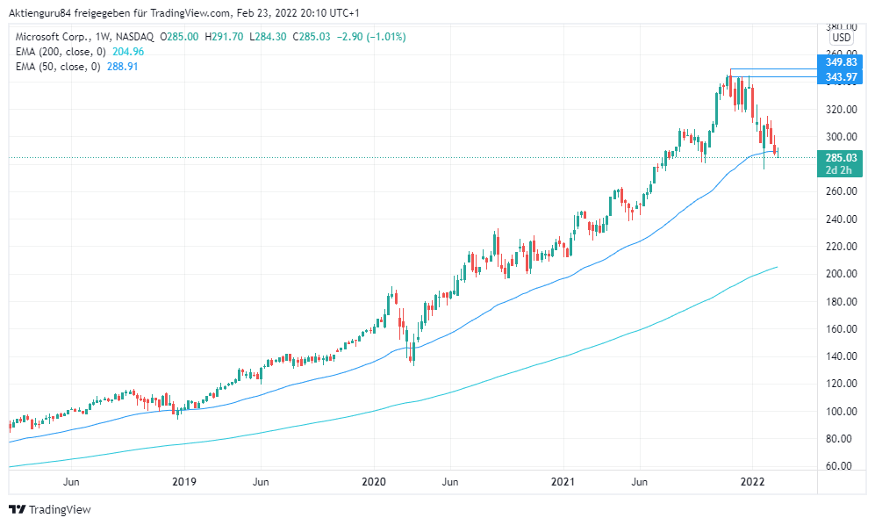Click the EMA 200 value 204.96
The height and width of the screenshot is (525, 875).
click(128, 52)
